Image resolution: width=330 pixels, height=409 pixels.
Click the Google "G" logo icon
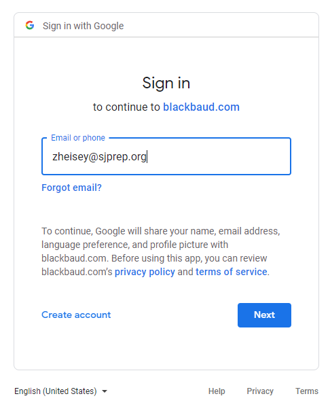pos(30,25)
